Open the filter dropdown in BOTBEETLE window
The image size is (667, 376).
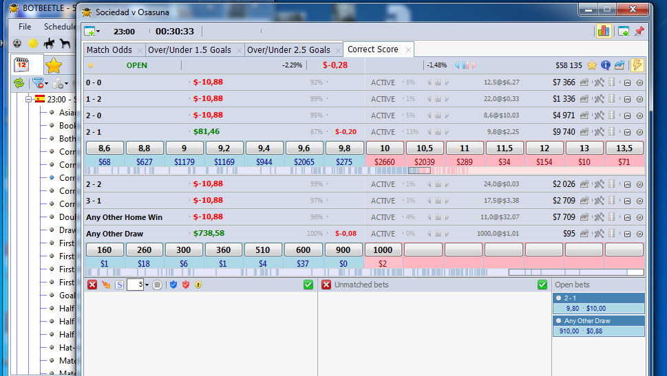click(x=40, y=83)
